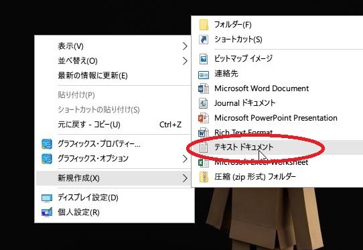Click the PowerPoint presentation icon
The width and height of the screenshot is (363, 250).
pos(204,118)
